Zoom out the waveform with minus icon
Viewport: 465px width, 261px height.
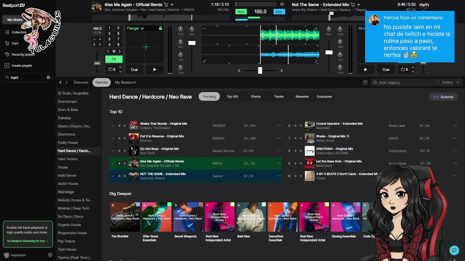[x=204, y=28]
